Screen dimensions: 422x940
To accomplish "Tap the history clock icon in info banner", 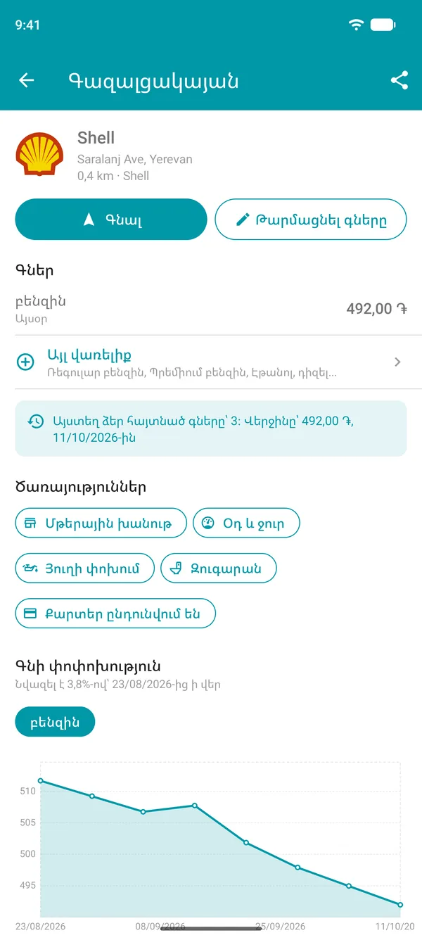I will click(35, 421).
